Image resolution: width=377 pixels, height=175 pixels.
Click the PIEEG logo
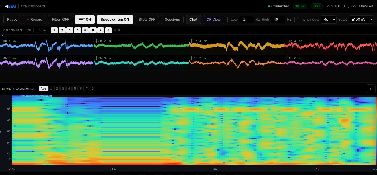pyautogui.click(x=10, y=6)
